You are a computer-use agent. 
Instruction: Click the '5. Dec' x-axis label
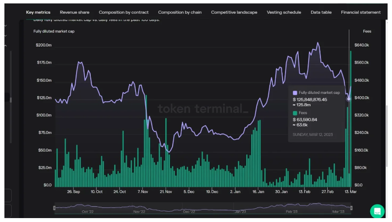pos(189,192)
